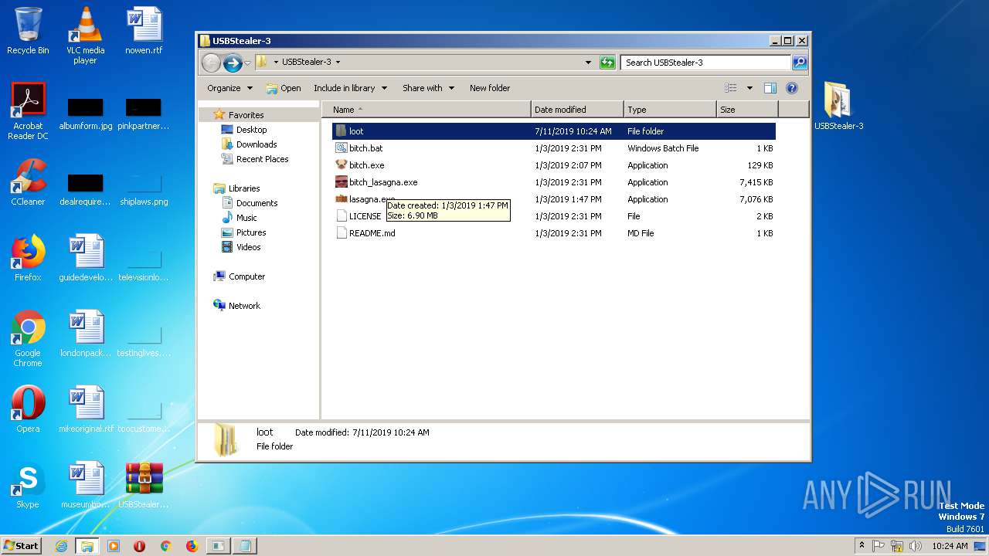Image resolution: width=989 pixels, height=556 pixels.
Task: Select README.md file icon
Action: coord(341,233)
